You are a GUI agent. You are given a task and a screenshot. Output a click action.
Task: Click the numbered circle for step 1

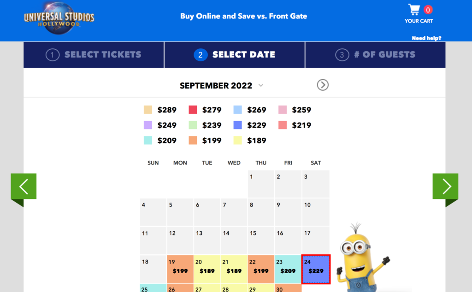(52, 54)
